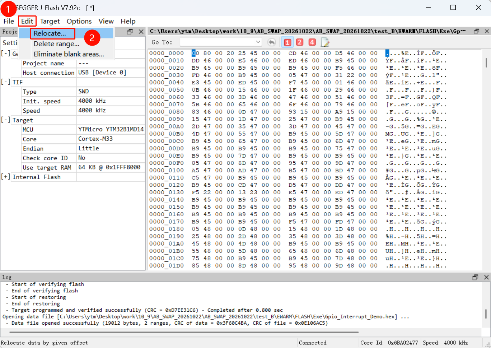Select the Core value 'Cortex-M33'
The height and width of the screenshot is (348, 491).
(111, 139)
